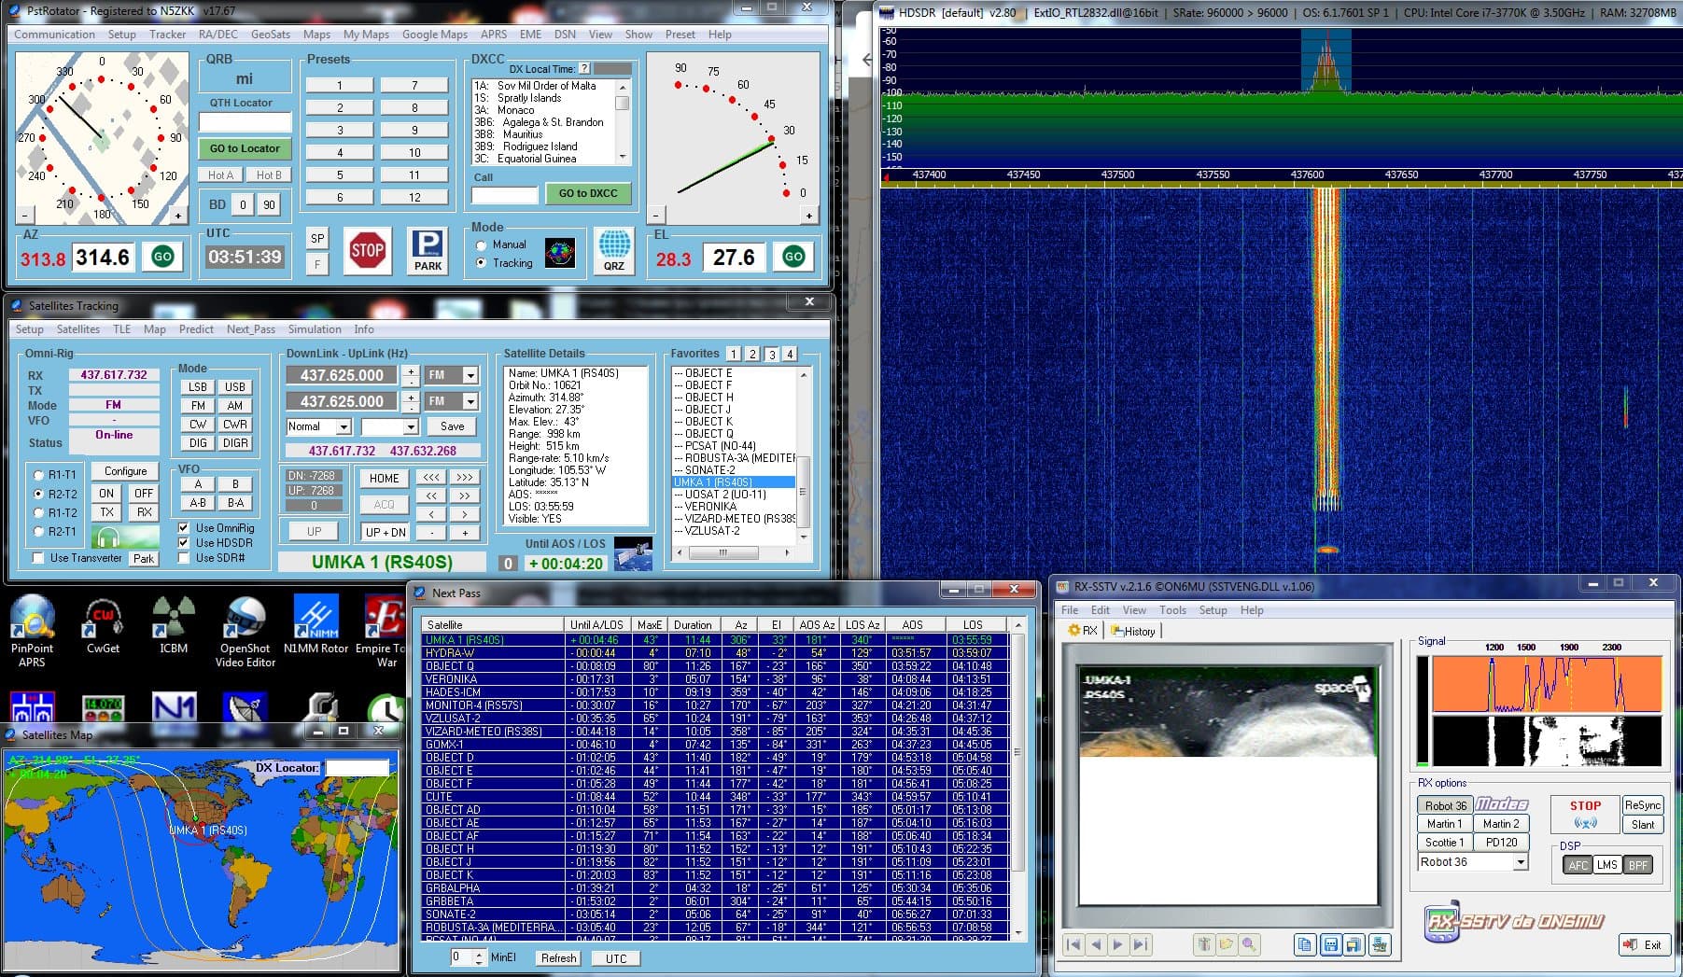This screenshot has height=977, width=1683.
Task: Open the Next_Pass menu in Satellites Tracking
Action: coord(250,329)
